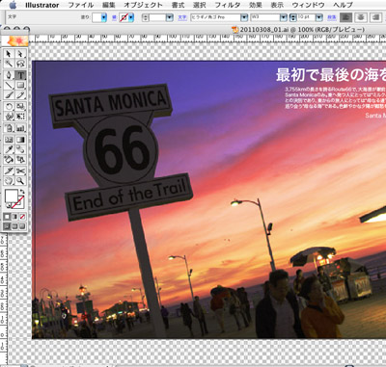Open fill color dropdown arrow in control bar
Image resolution: width=386 pixels, height=367 pixels.
(104, 17)
